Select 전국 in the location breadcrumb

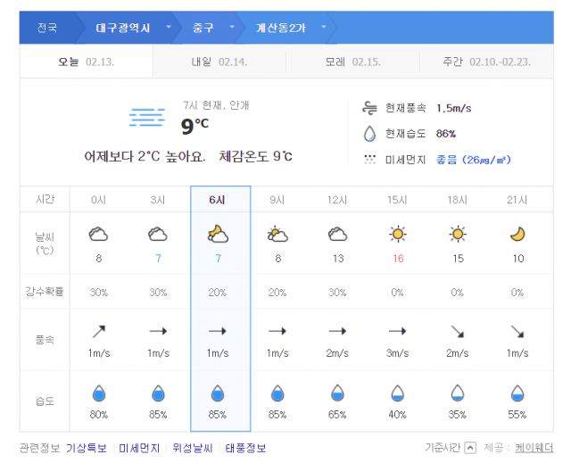click(47, 28)
